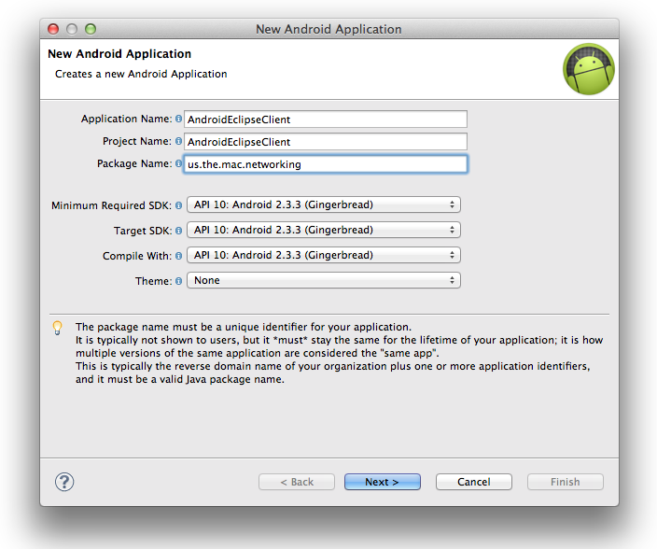The image size is (657, 549).
Task: Click the green zoom window button
Action: [x=91, y=29]
